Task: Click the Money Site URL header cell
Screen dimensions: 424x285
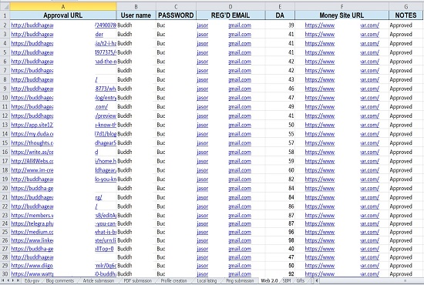Action: (342, 15)
